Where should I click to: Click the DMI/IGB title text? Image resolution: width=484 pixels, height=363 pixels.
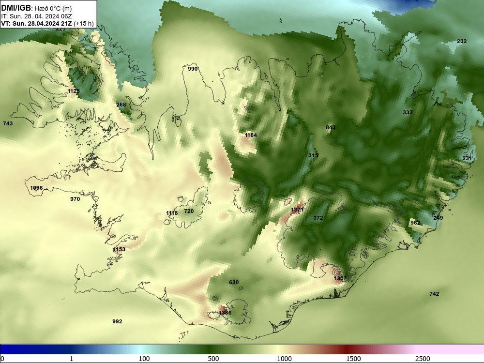pyautogui.click(x=16, y=8)
